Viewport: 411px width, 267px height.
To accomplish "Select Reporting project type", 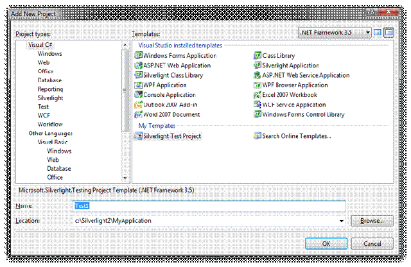I will pos(50,89).
